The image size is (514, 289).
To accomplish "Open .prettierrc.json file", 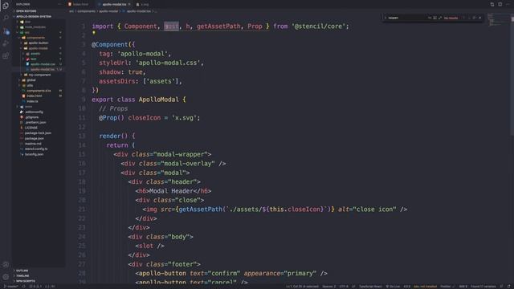I will (35, 123).
